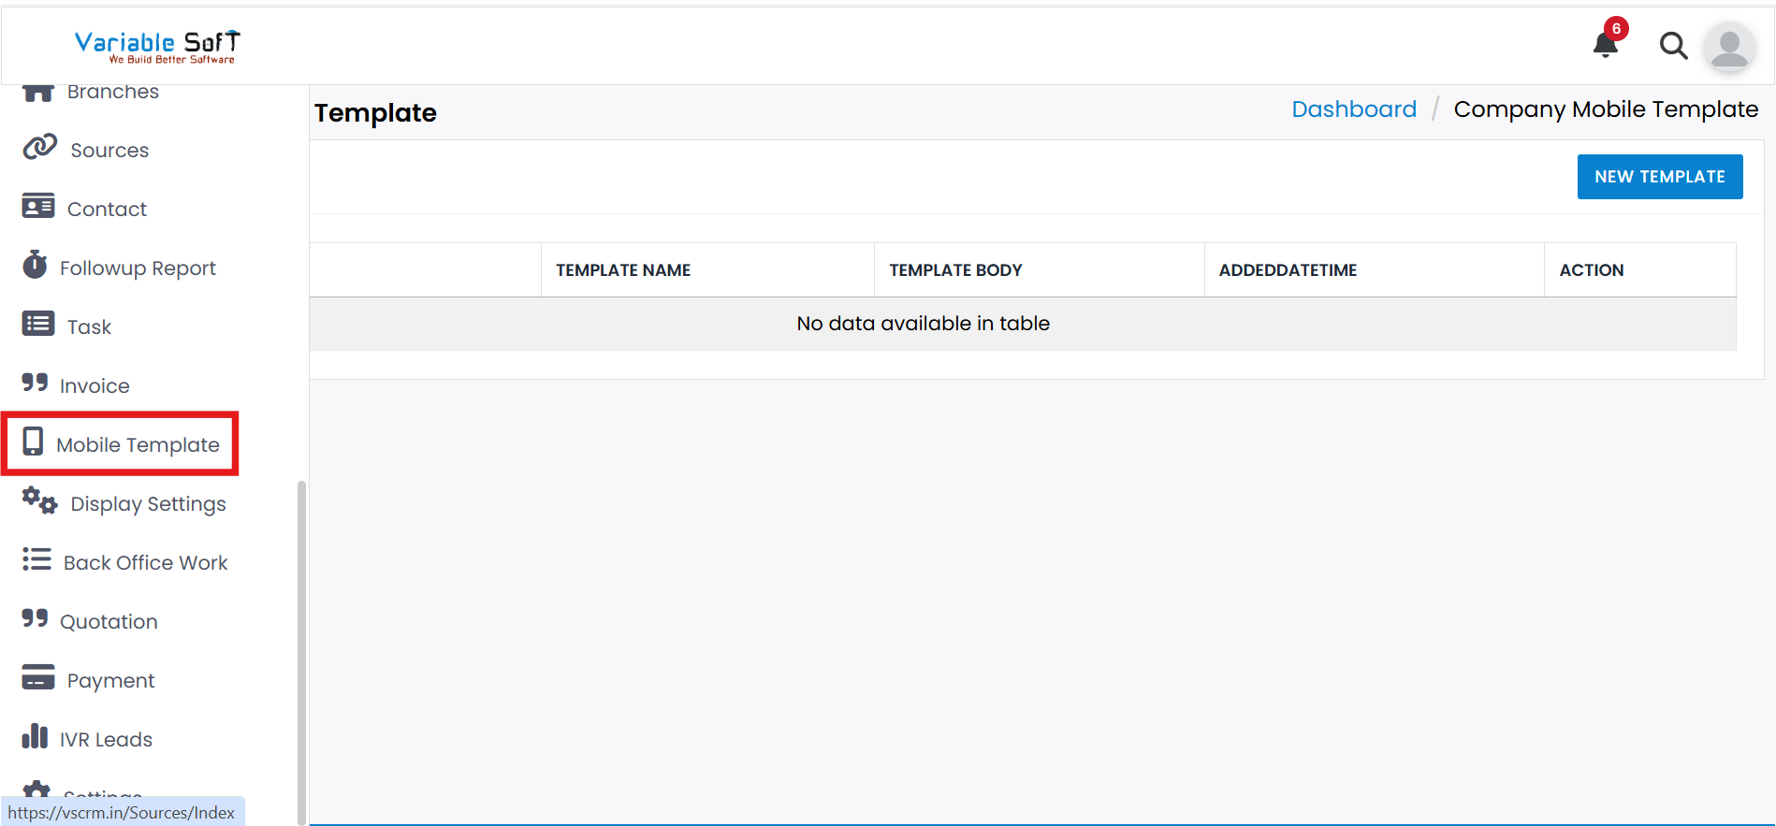Click the Followup Report stopwatch icon
1776x826 pixels.
(x=36, y=266)
